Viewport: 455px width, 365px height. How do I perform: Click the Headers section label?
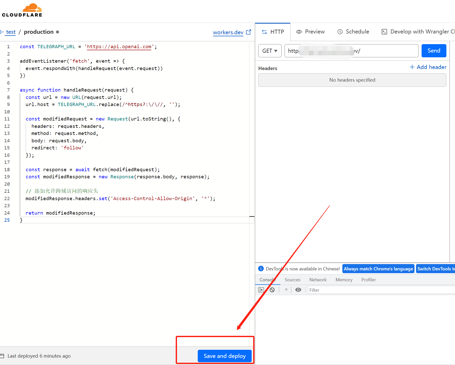point(268,68)
